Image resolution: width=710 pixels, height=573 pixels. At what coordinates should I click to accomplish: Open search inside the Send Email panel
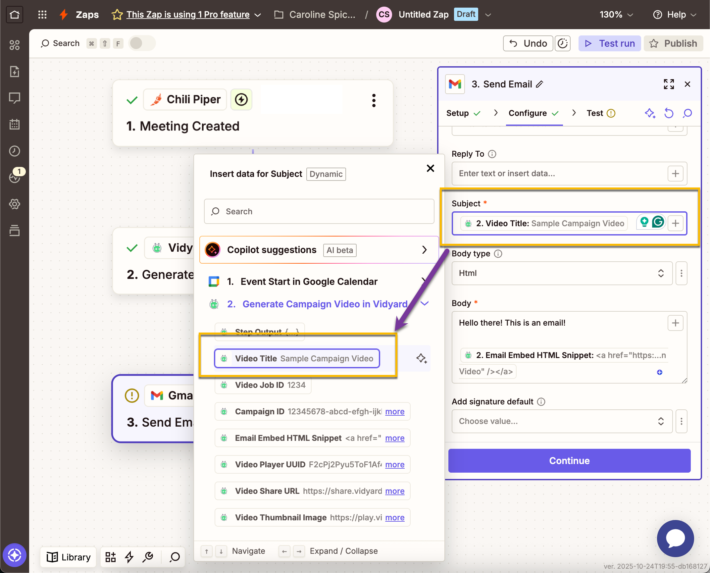click(687, 113)
